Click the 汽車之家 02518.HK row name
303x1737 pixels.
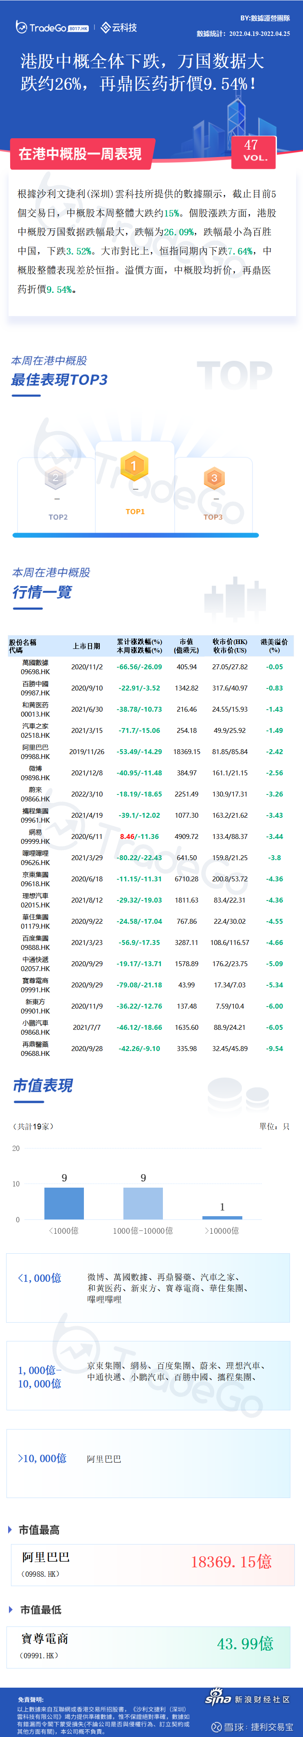pyautogui.click(x=35, y=730)
